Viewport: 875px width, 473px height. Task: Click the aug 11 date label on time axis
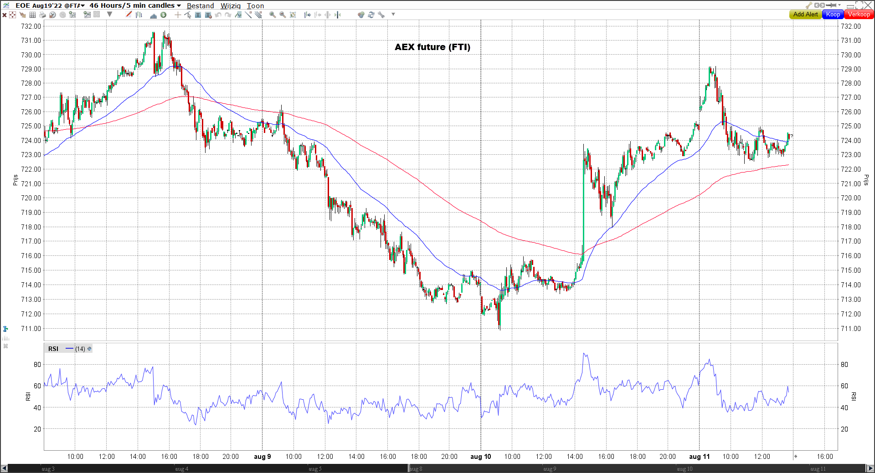tap(699, 457)
